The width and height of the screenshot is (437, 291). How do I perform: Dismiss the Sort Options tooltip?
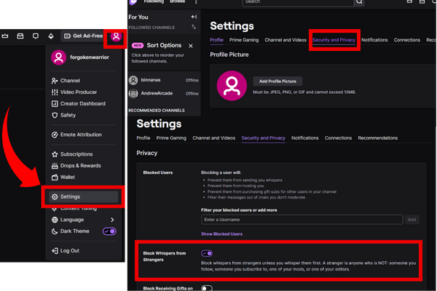[191, 46]
